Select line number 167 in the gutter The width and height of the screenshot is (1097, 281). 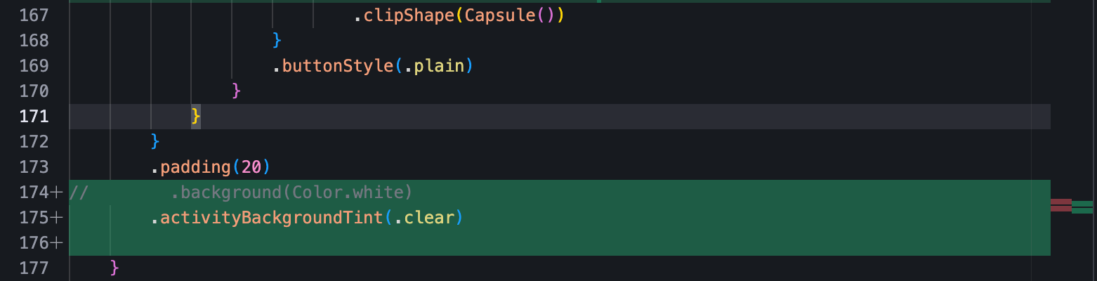[34, 15]
